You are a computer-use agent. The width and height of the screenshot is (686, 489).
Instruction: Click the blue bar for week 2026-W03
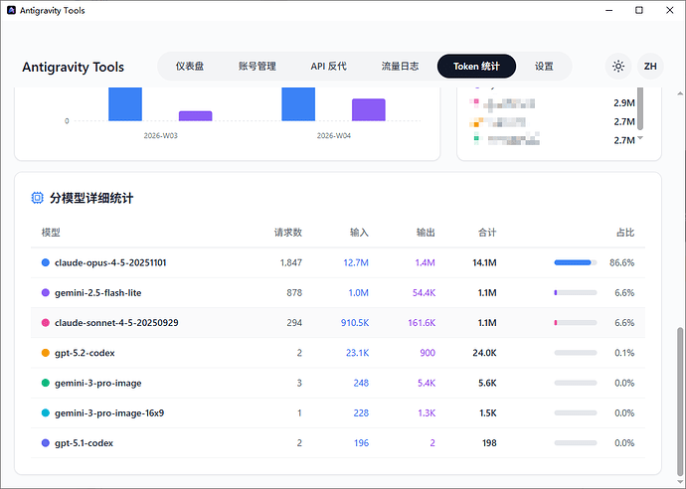click(125, 104)
